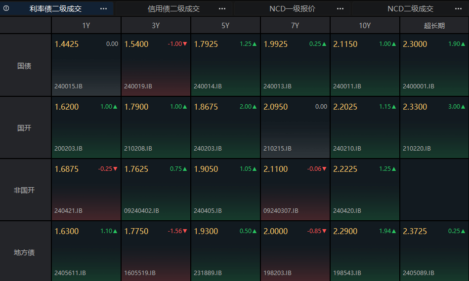Viewport: 469px width, 281px height.
Task: Click bond code 240013.IB
Action: pyautogui.click(x=277, y=86)
